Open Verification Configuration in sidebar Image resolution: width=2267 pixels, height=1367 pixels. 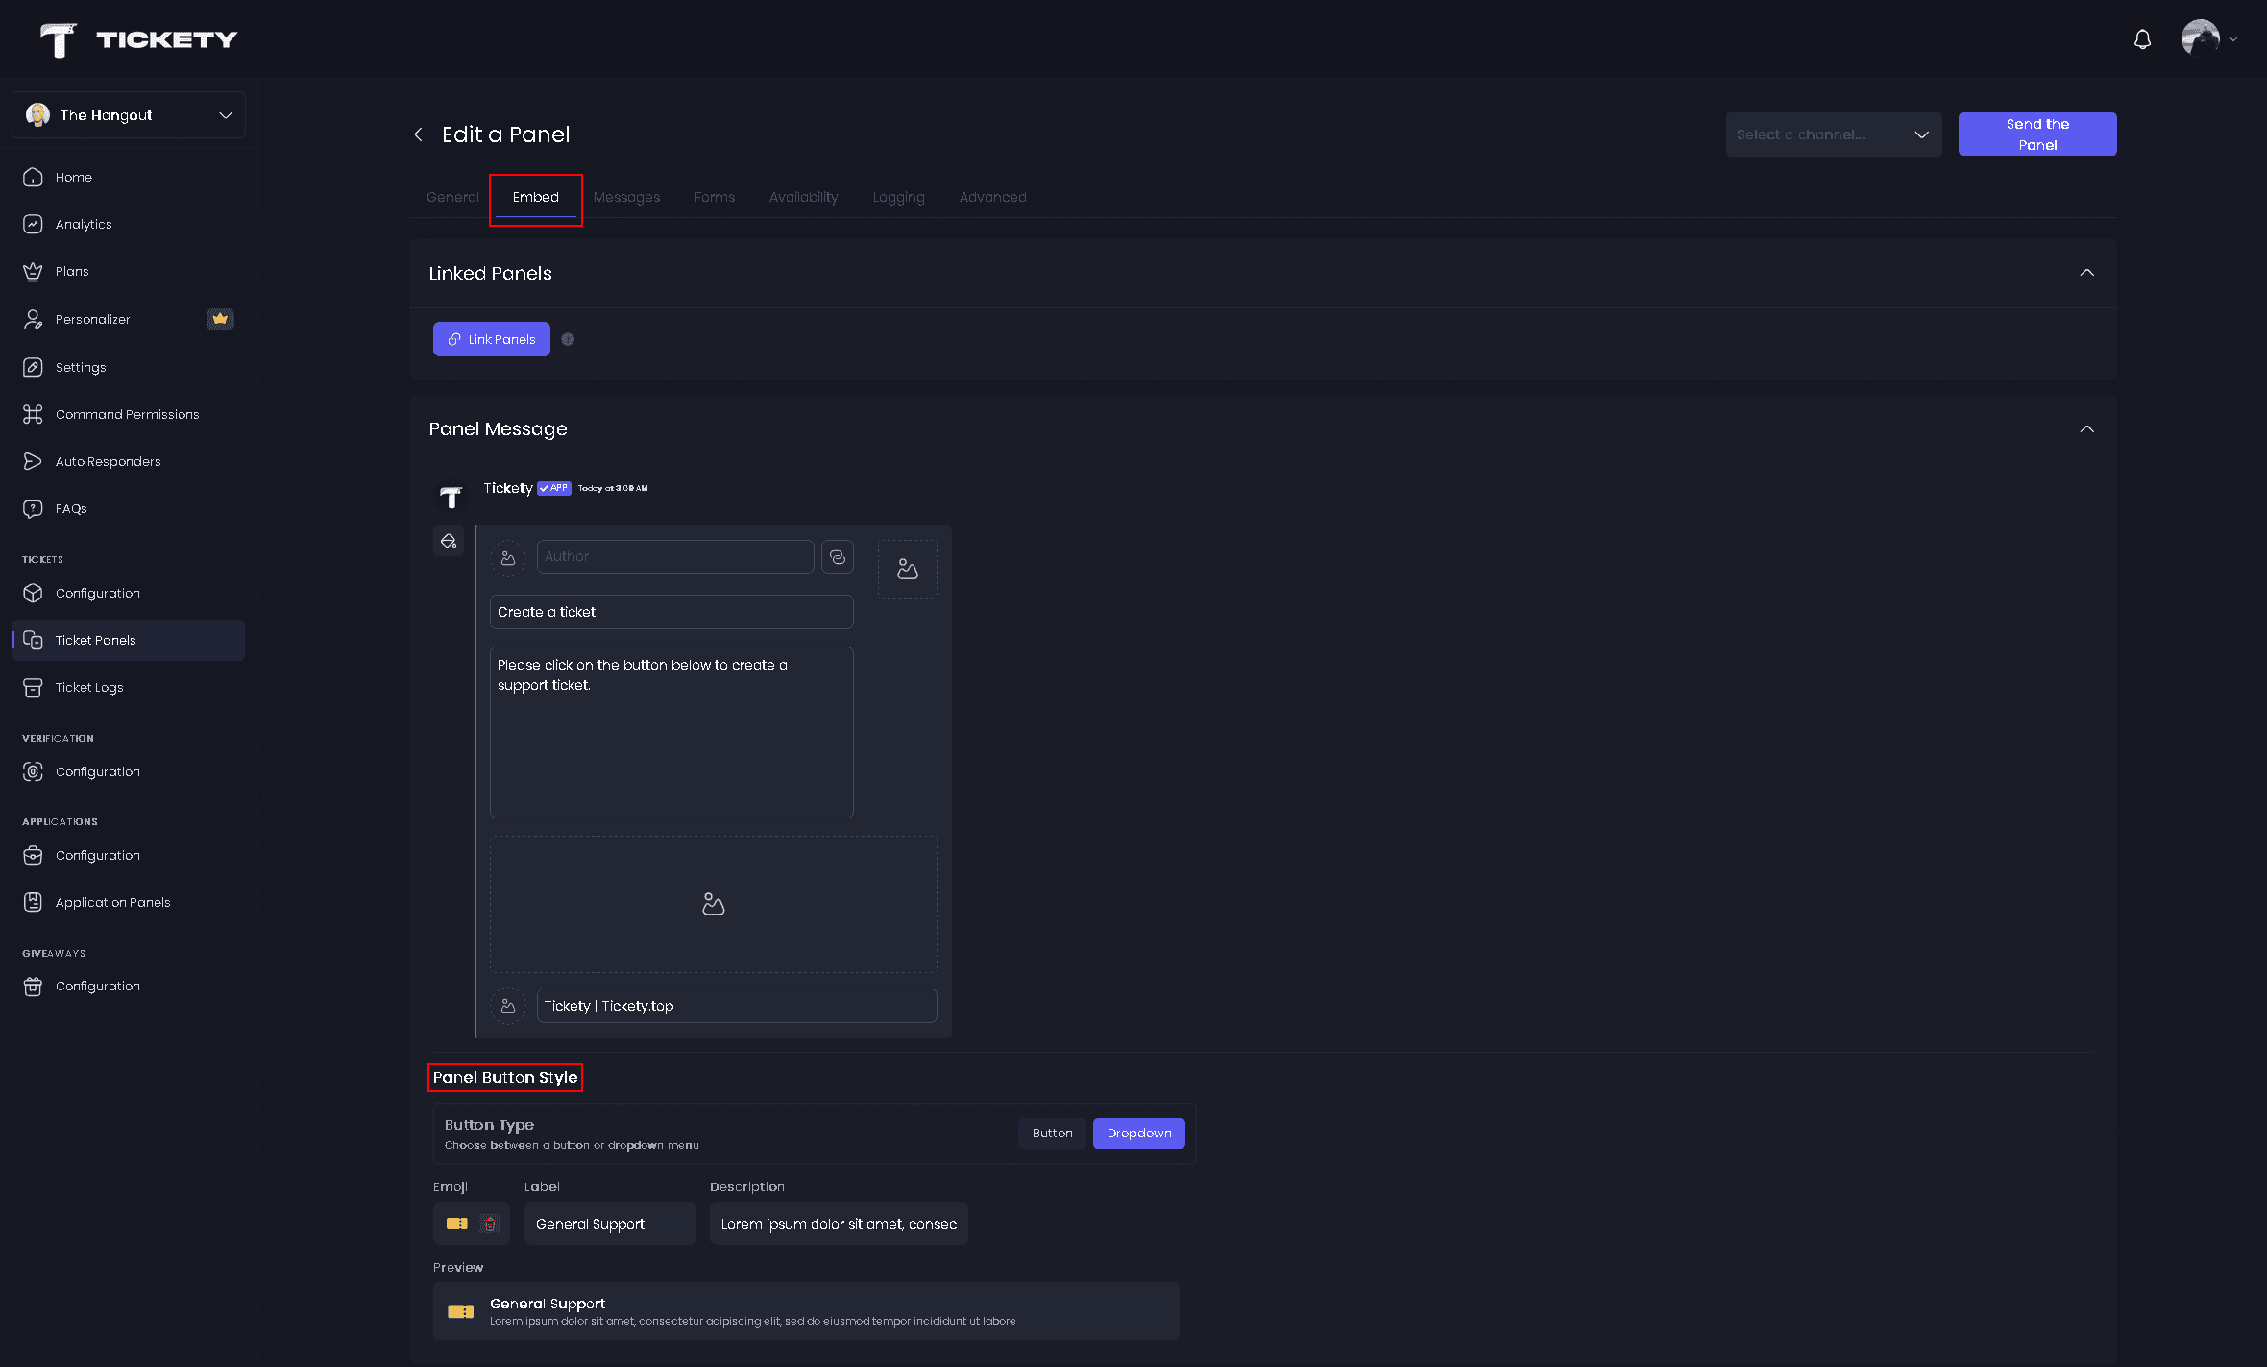[x=128, y=771]
